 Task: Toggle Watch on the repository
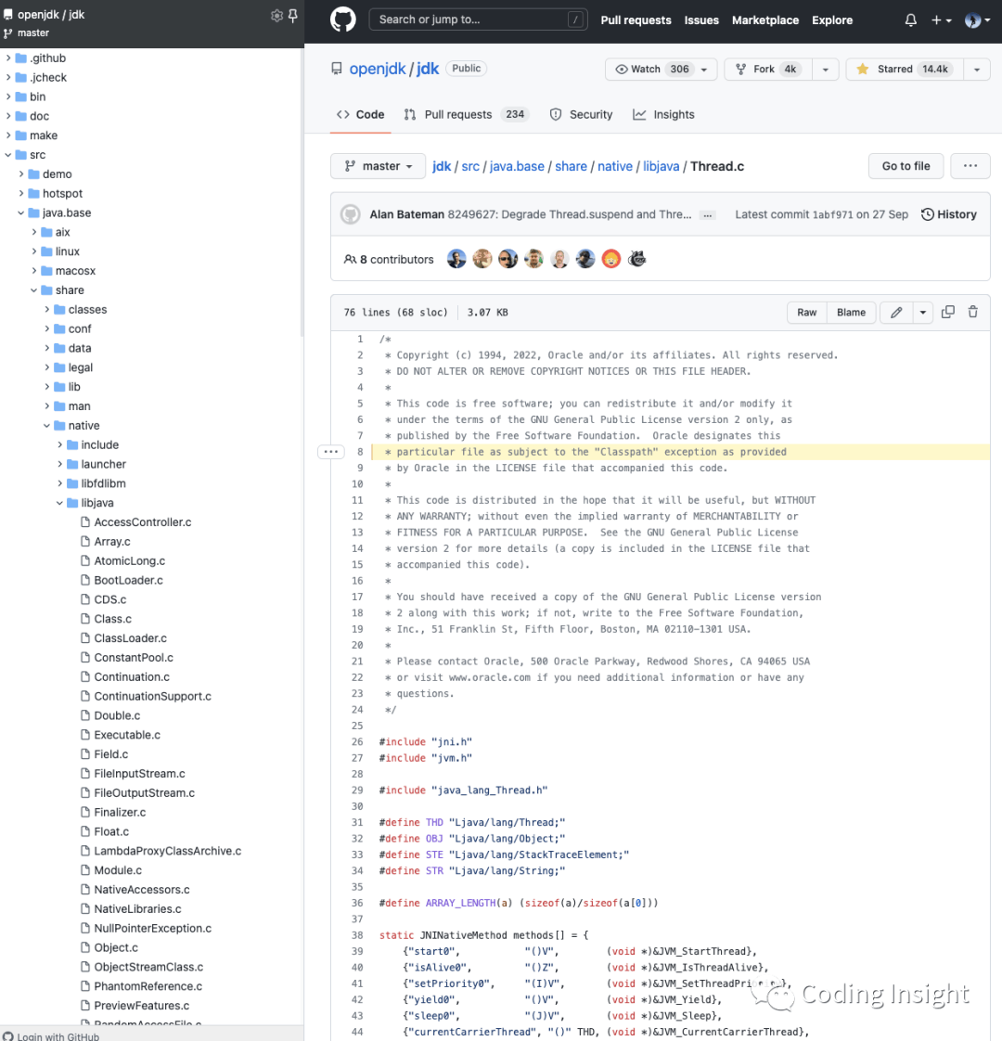661,69
